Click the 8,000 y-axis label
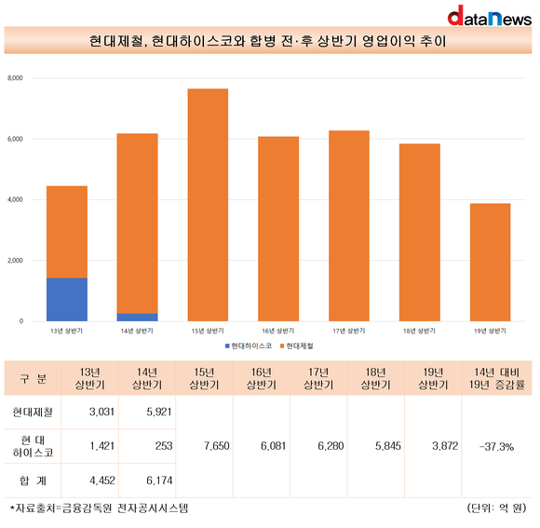The width and height of the screenshot is (540, 528). pos(15,78)
